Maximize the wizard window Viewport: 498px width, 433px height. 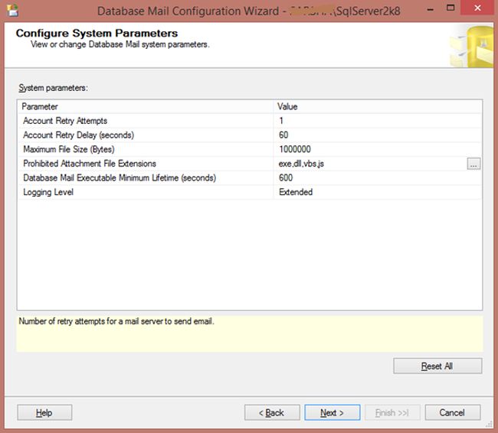tap(450, 8)
